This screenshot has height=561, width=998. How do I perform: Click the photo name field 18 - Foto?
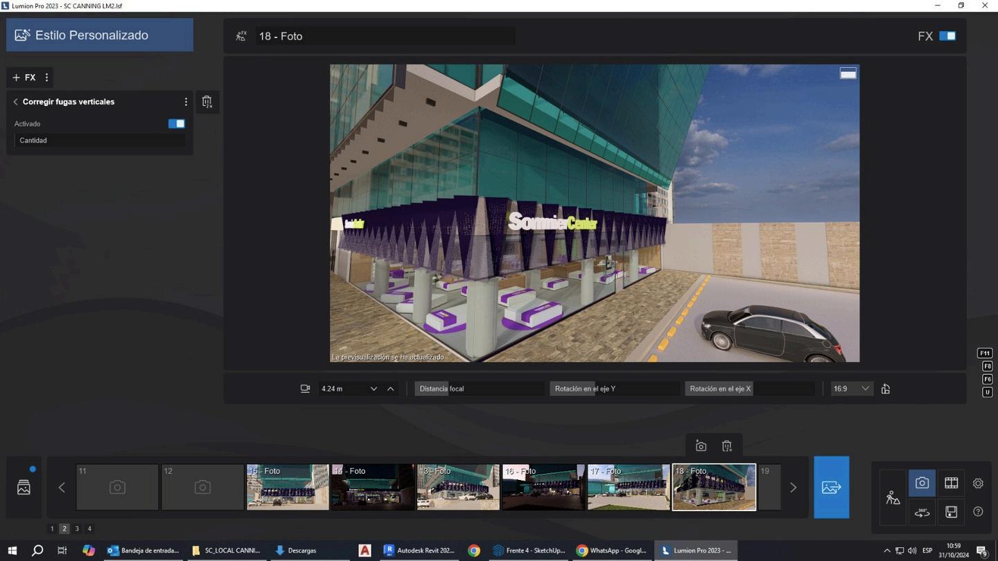pyautogui.click(x=385, y=36)
